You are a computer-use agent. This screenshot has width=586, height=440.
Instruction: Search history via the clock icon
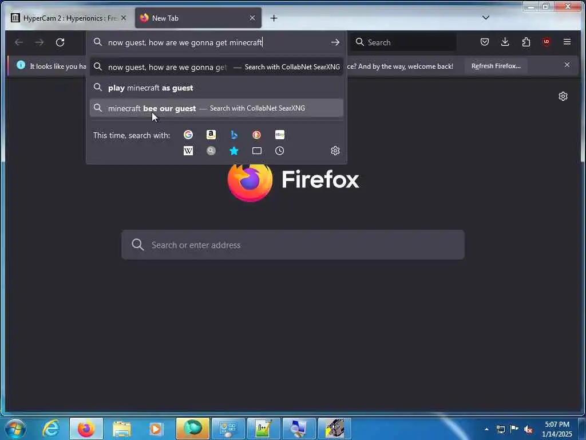pos(279,151)
